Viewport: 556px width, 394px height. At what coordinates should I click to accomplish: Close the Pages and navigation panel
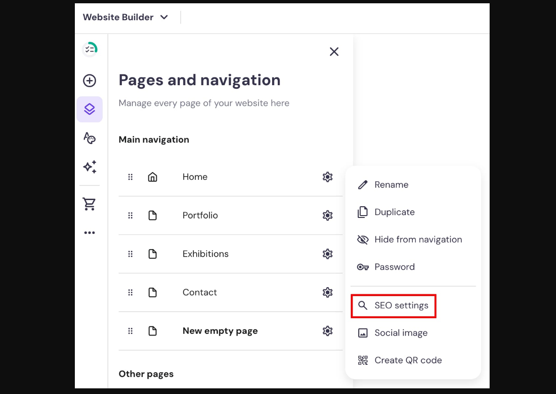[x=334, y=52]
